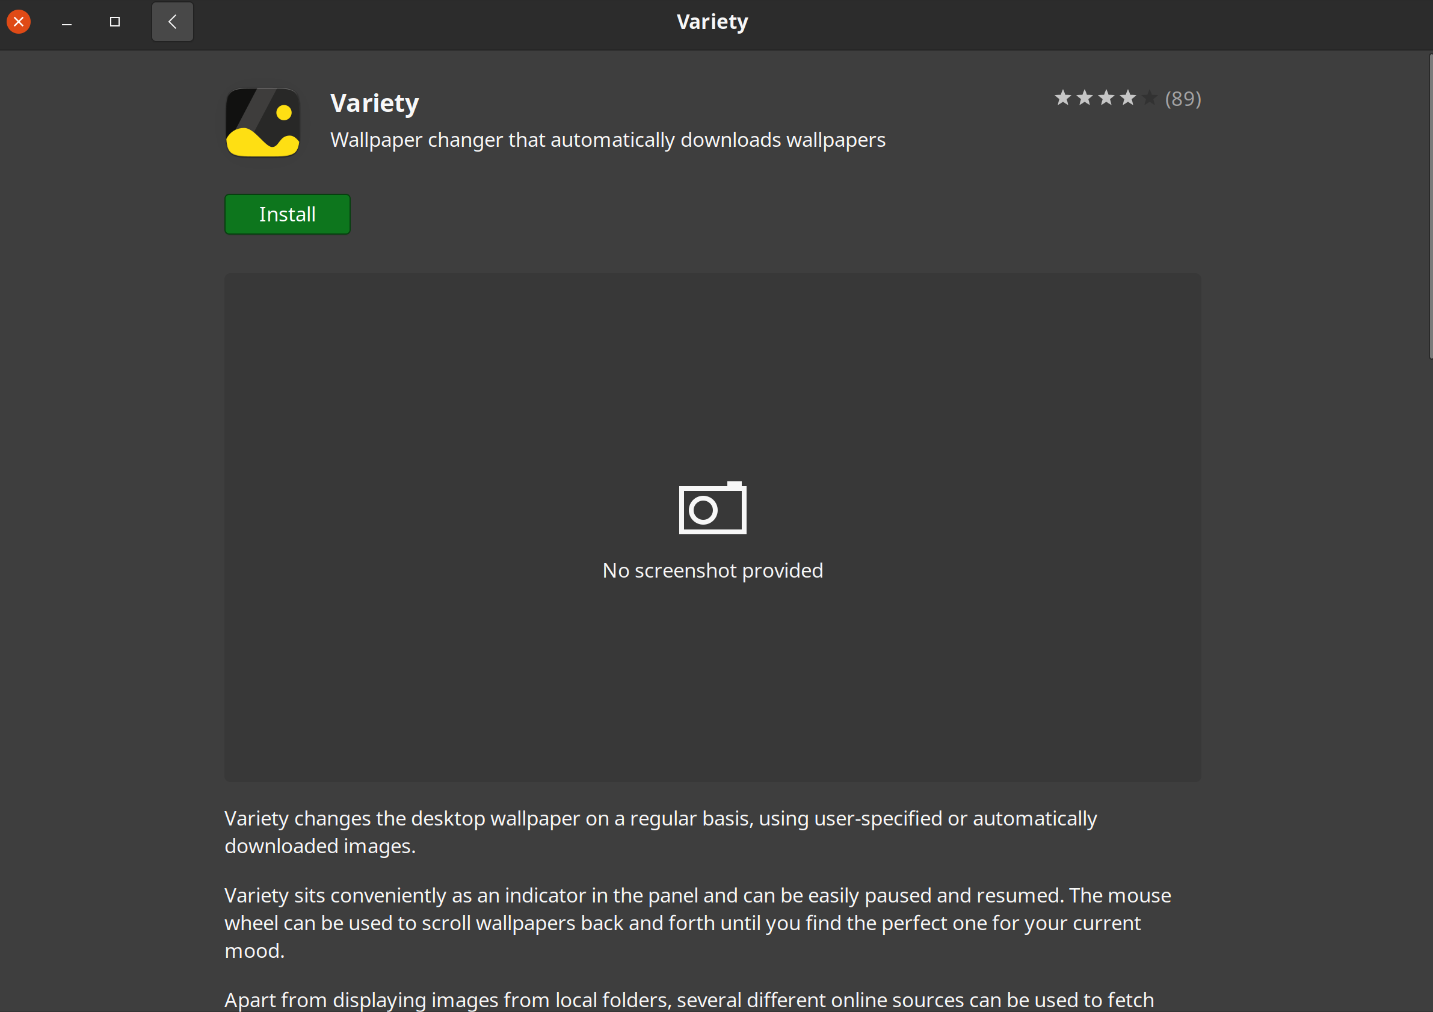Viewport: 1433px width, 1012px height.
Task: Click the description paragraph about desktop wallpaper
Action: (661, 832)
